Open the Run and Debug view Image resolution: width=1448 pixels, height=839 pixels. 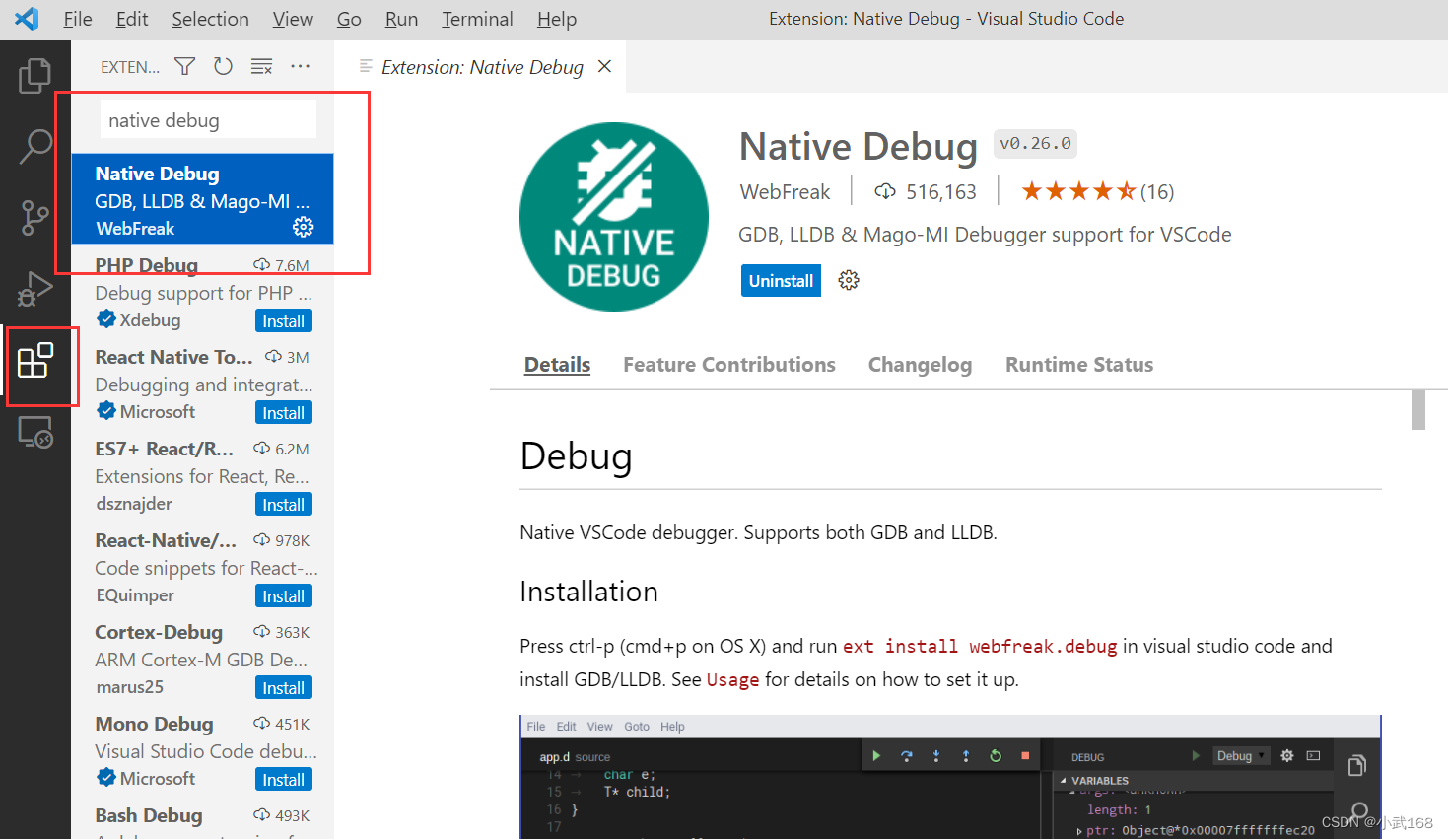point(35,289)
